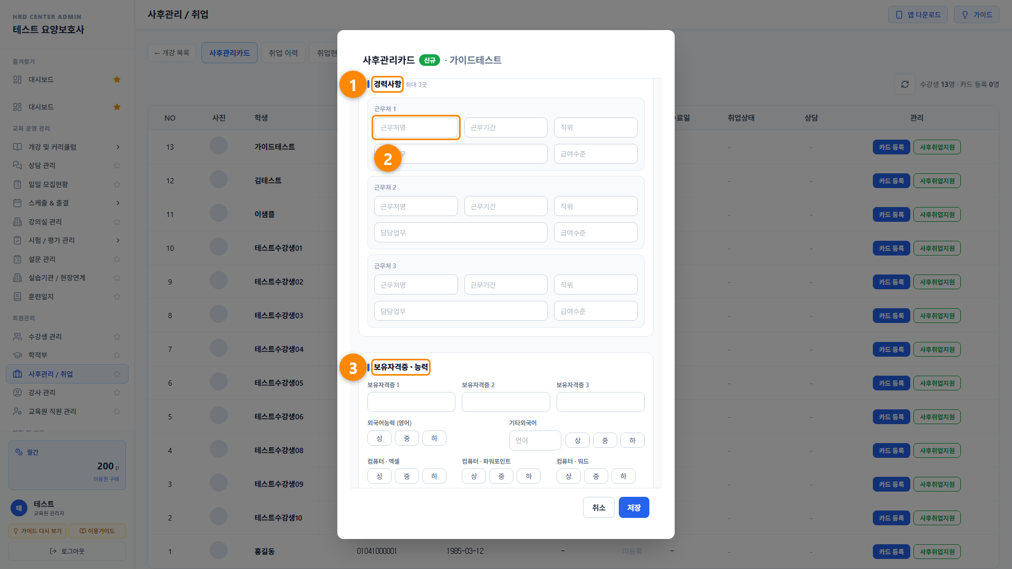Click 근무처 2 담당업무 field

point(461,232)
